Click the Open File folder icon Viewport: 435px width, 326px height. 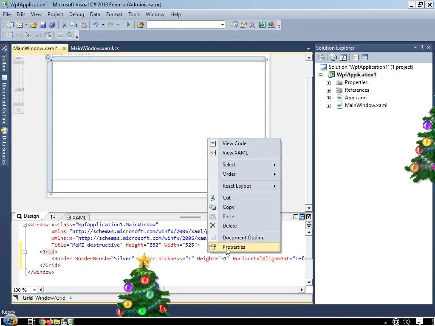(34, 25)
